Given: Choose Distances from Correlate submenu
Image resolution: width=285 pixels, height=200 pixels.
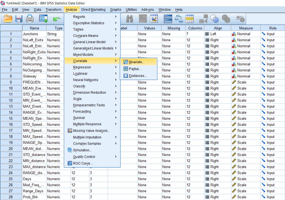Looking at the screenshot, I should pos(139,76).
